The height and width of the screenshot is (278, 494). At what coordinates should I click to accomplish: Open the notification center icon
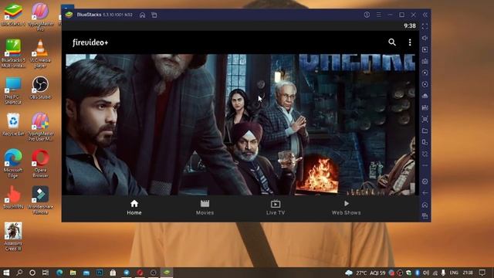tap(482, 273)
